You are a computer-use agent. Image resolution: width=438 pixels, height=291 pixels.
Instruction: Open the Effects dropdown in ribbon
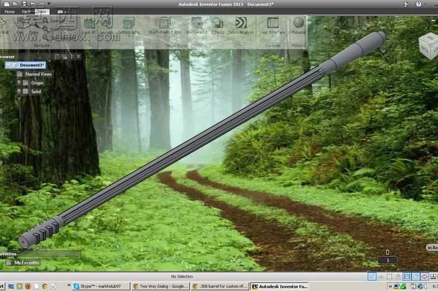click(x=218, y=25)
